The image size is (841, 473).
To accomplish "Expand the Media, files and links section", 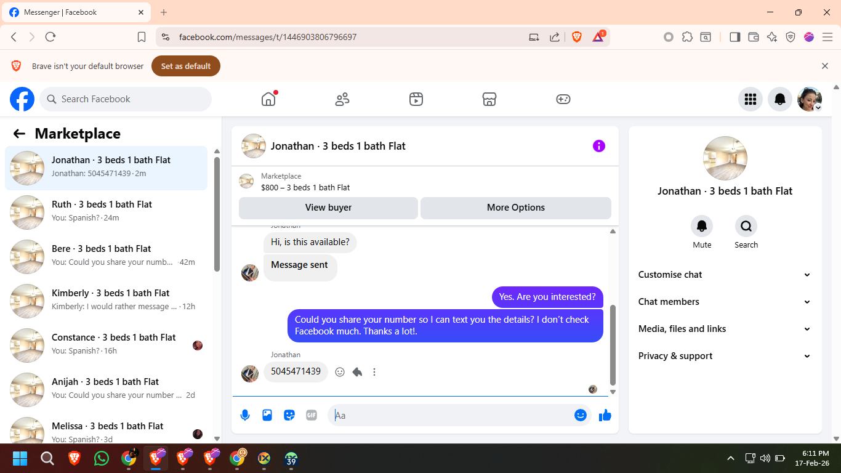I will [x=725, y=329].
